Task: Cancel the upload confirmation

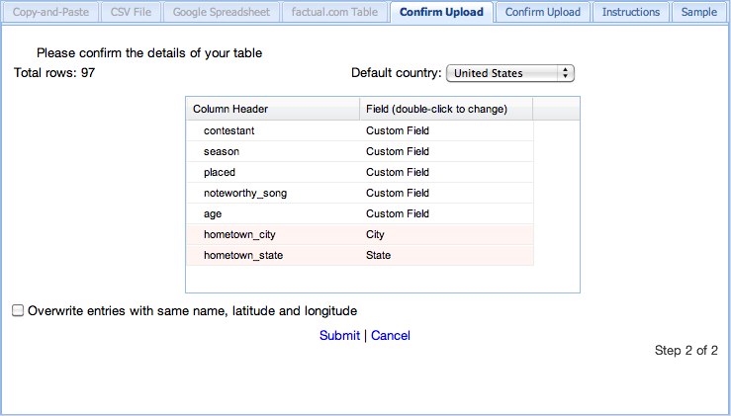Action: [x=391, y=335]
